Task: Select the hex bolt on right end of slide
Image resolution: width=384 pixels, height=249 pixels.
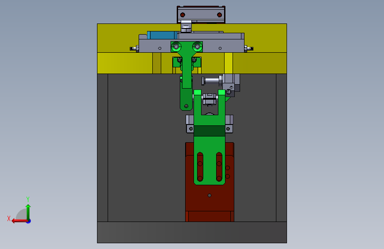Action: point(249,49)
